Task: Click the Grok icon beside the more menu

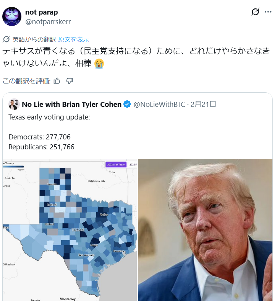Action: tap(255, 12)
